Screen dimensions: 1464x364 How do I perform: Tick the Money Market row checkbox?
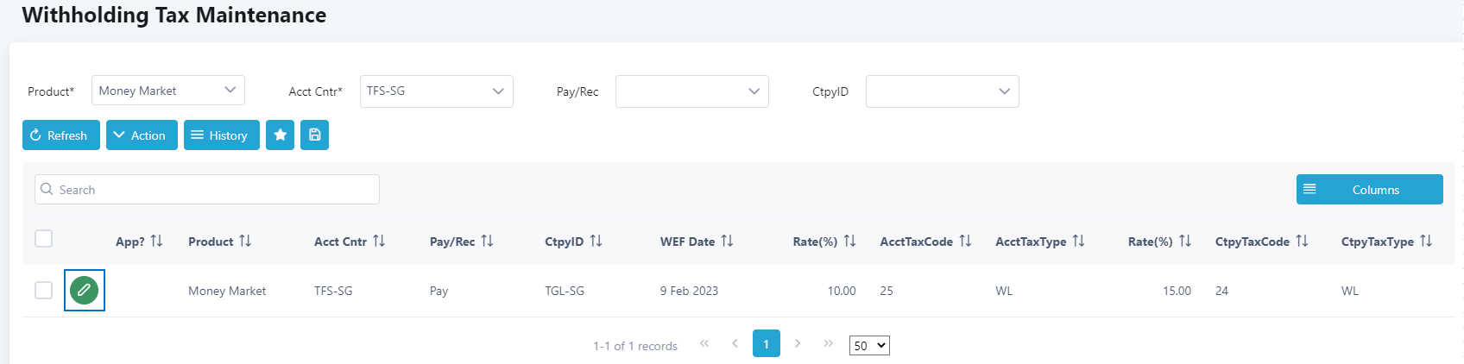[x=44, y=290]
